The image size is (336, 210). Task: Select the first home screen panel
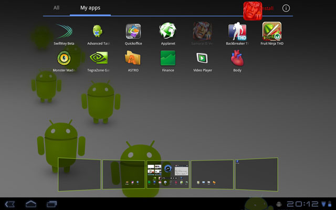pos(79,174)
